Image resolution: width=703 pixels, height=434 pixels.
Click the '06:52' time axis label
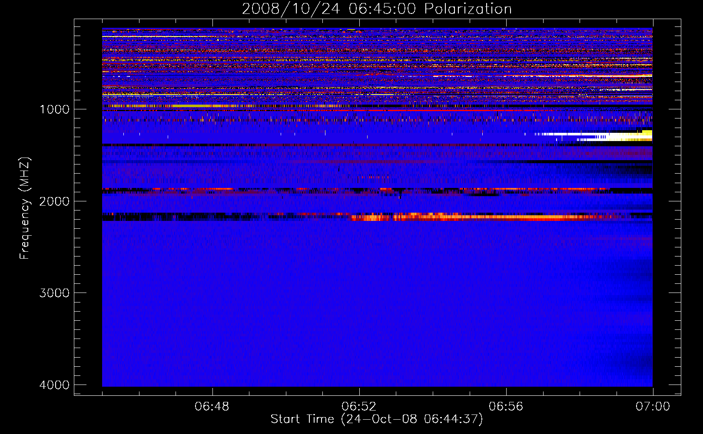(359, 407)
